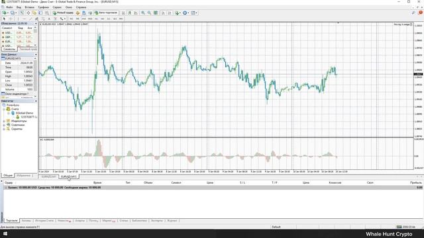This screenshot has height=238, width=424.
Task: Toggle chart shift
Action: 170,13
